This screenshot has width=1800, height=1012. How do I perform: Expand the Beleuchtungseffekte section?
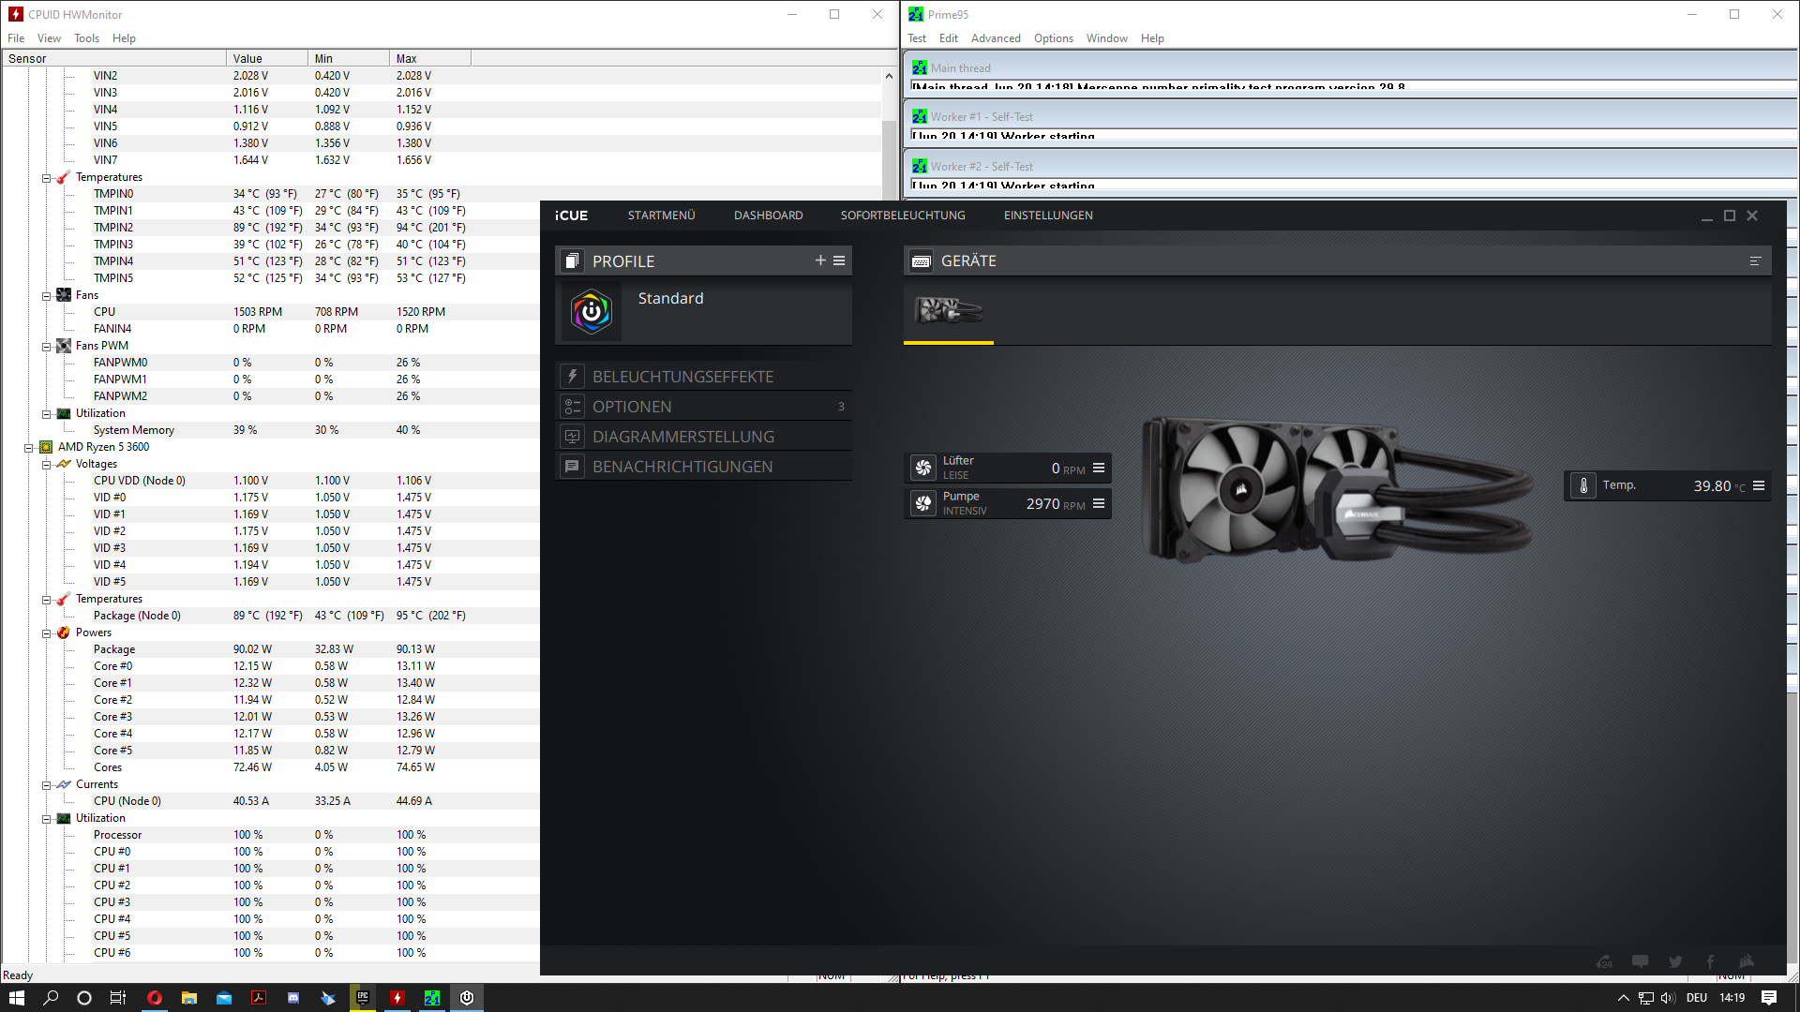pyautogui.click(x=682, y=377)
